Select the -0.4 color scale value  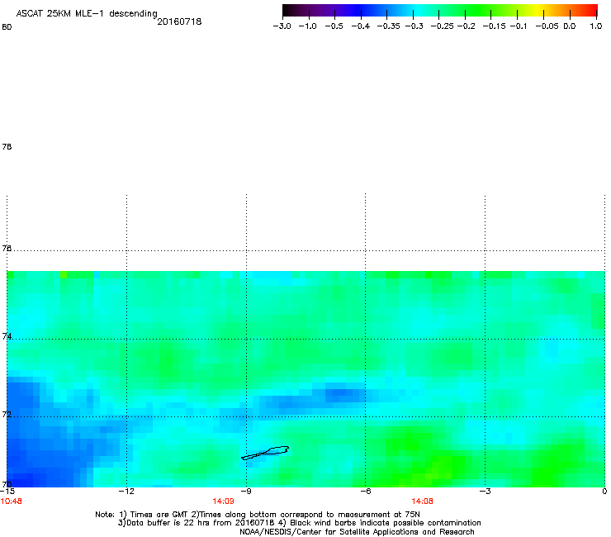(x=361, y=26)
